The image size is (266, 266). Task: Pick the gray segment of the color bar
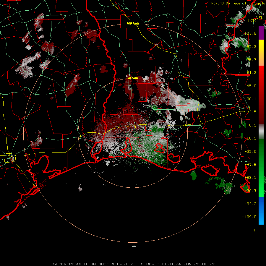pos(261,132)
